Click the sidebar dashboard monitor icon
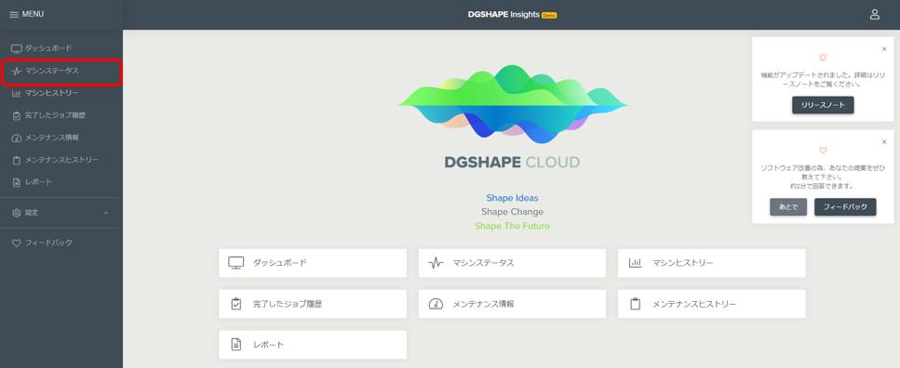 (17, 48)
